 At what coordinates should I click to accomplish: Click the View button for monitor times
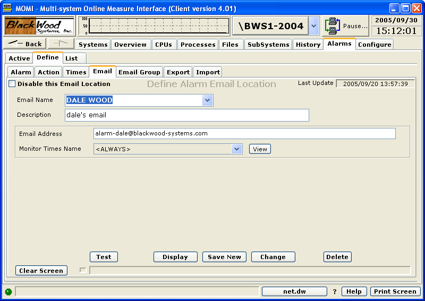(260, 149)
